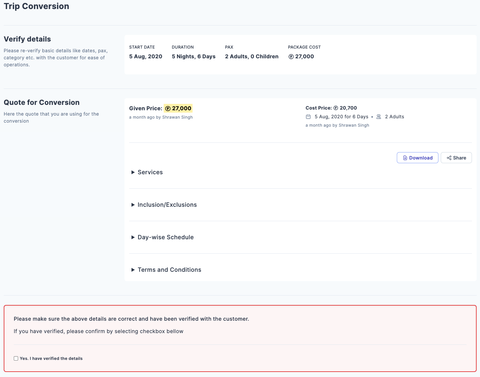This screenshot has height=377, width=480.
Task: Click the file download icon inside Download button
Action: [x=405, y=158]
